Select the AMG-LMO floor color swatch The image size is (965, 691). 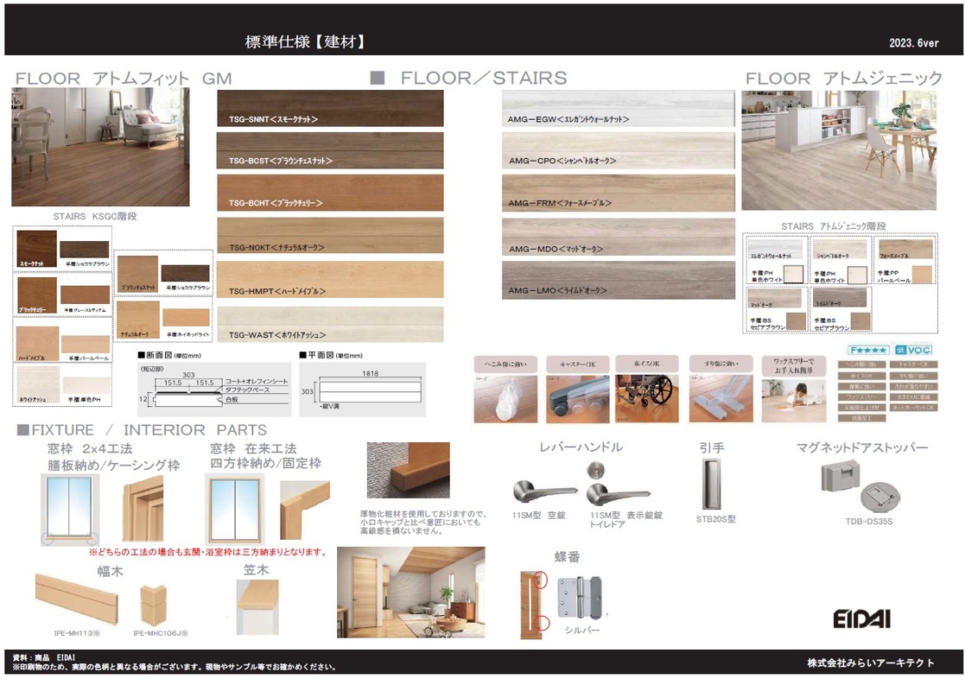click(x=618, y=281)
